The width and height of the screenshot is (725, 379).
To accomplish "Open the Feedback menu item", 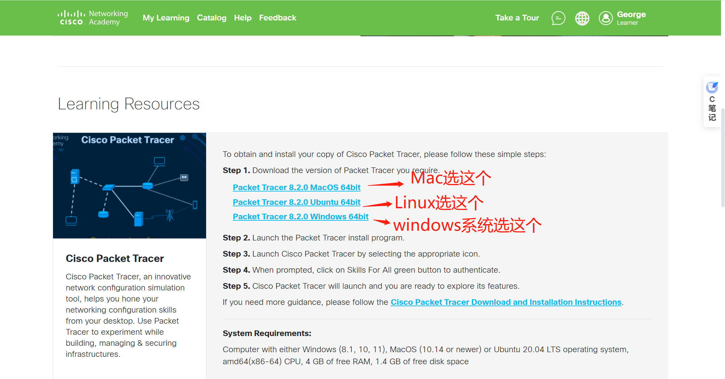I will click(278, 18).
